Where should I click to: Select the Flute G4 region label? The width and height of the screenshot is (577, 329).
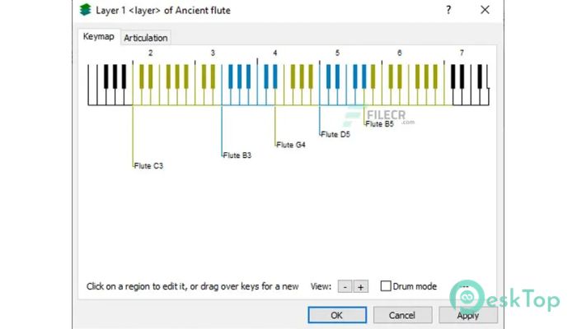tap(291, 145)
